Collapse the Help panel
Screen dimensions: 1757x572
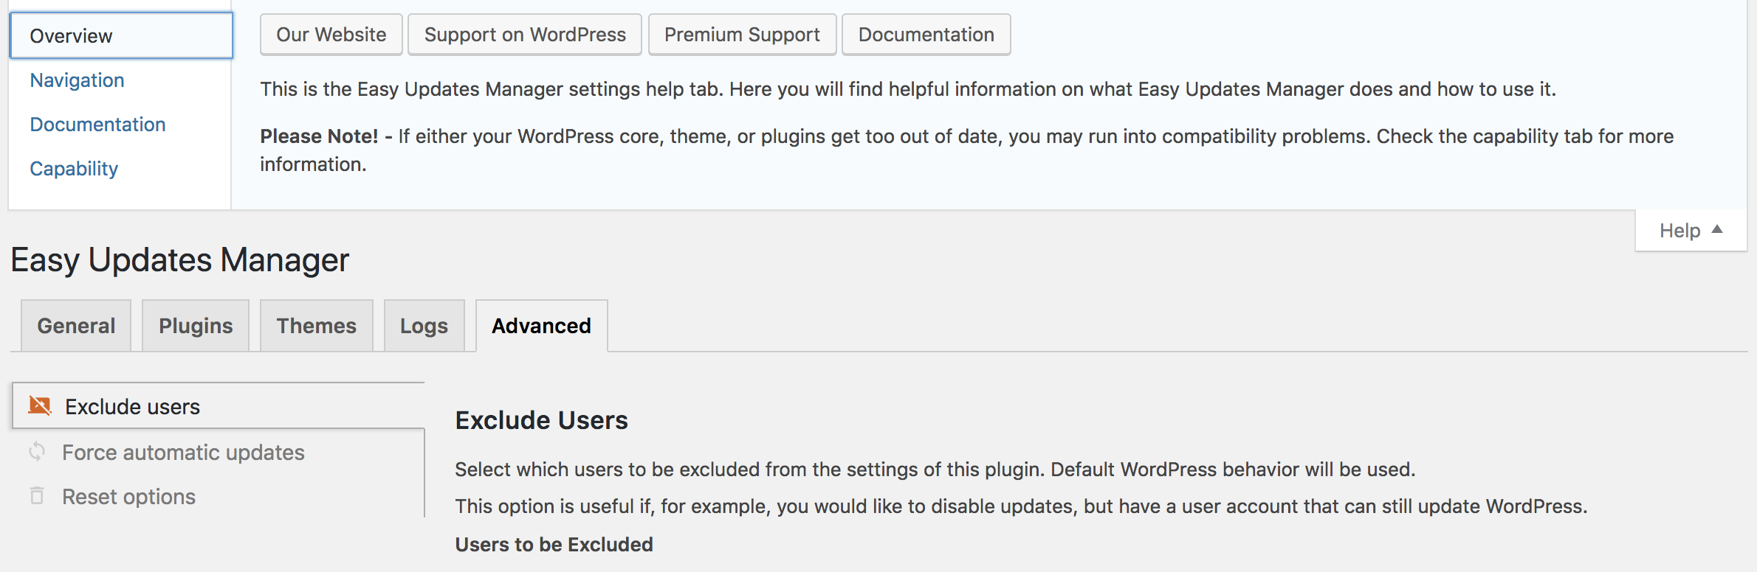tap(1691, 231)
